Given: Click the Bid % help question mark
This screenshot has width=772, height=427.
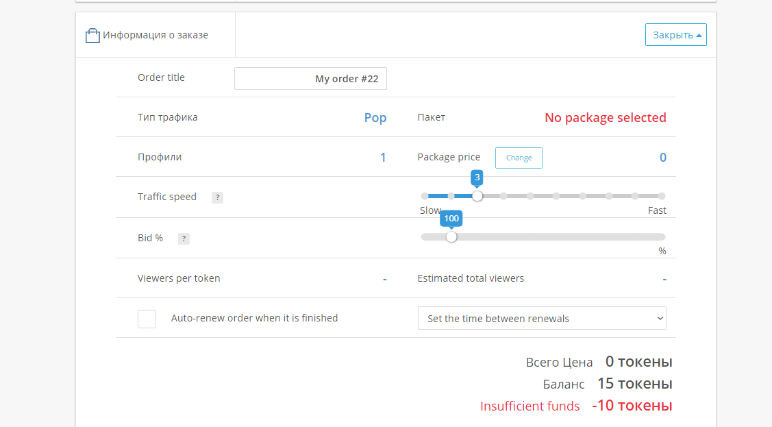Looking at the screenshot, I should click(x=184, y=239).
